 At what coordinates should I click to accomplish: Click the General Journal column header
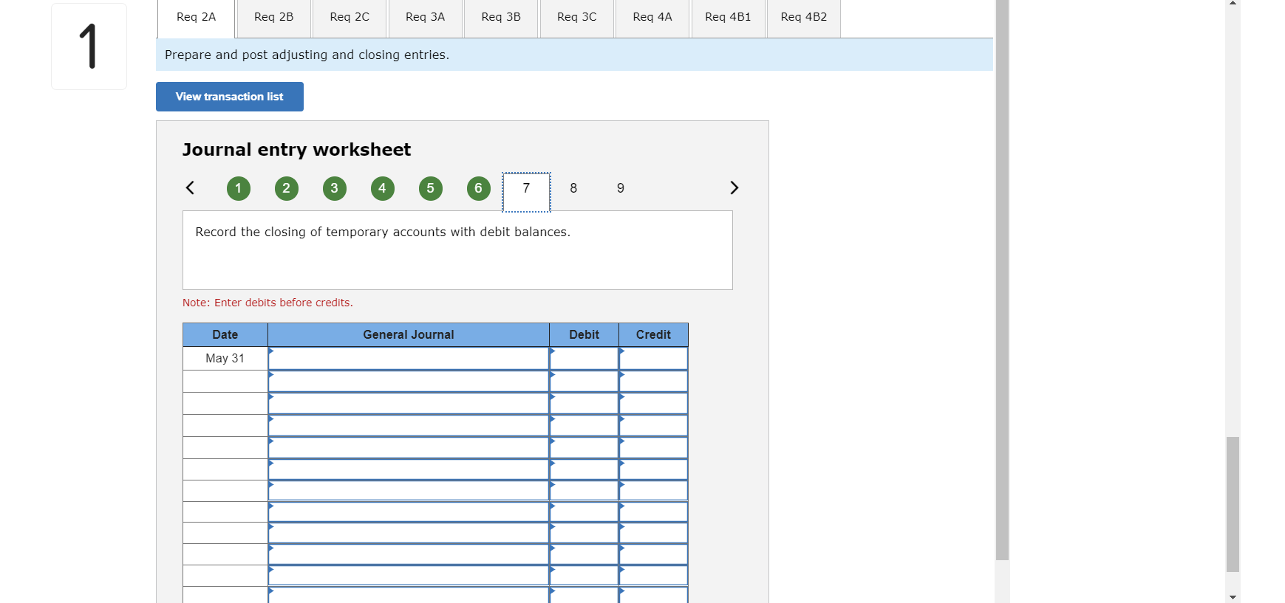tap(409, 334)
